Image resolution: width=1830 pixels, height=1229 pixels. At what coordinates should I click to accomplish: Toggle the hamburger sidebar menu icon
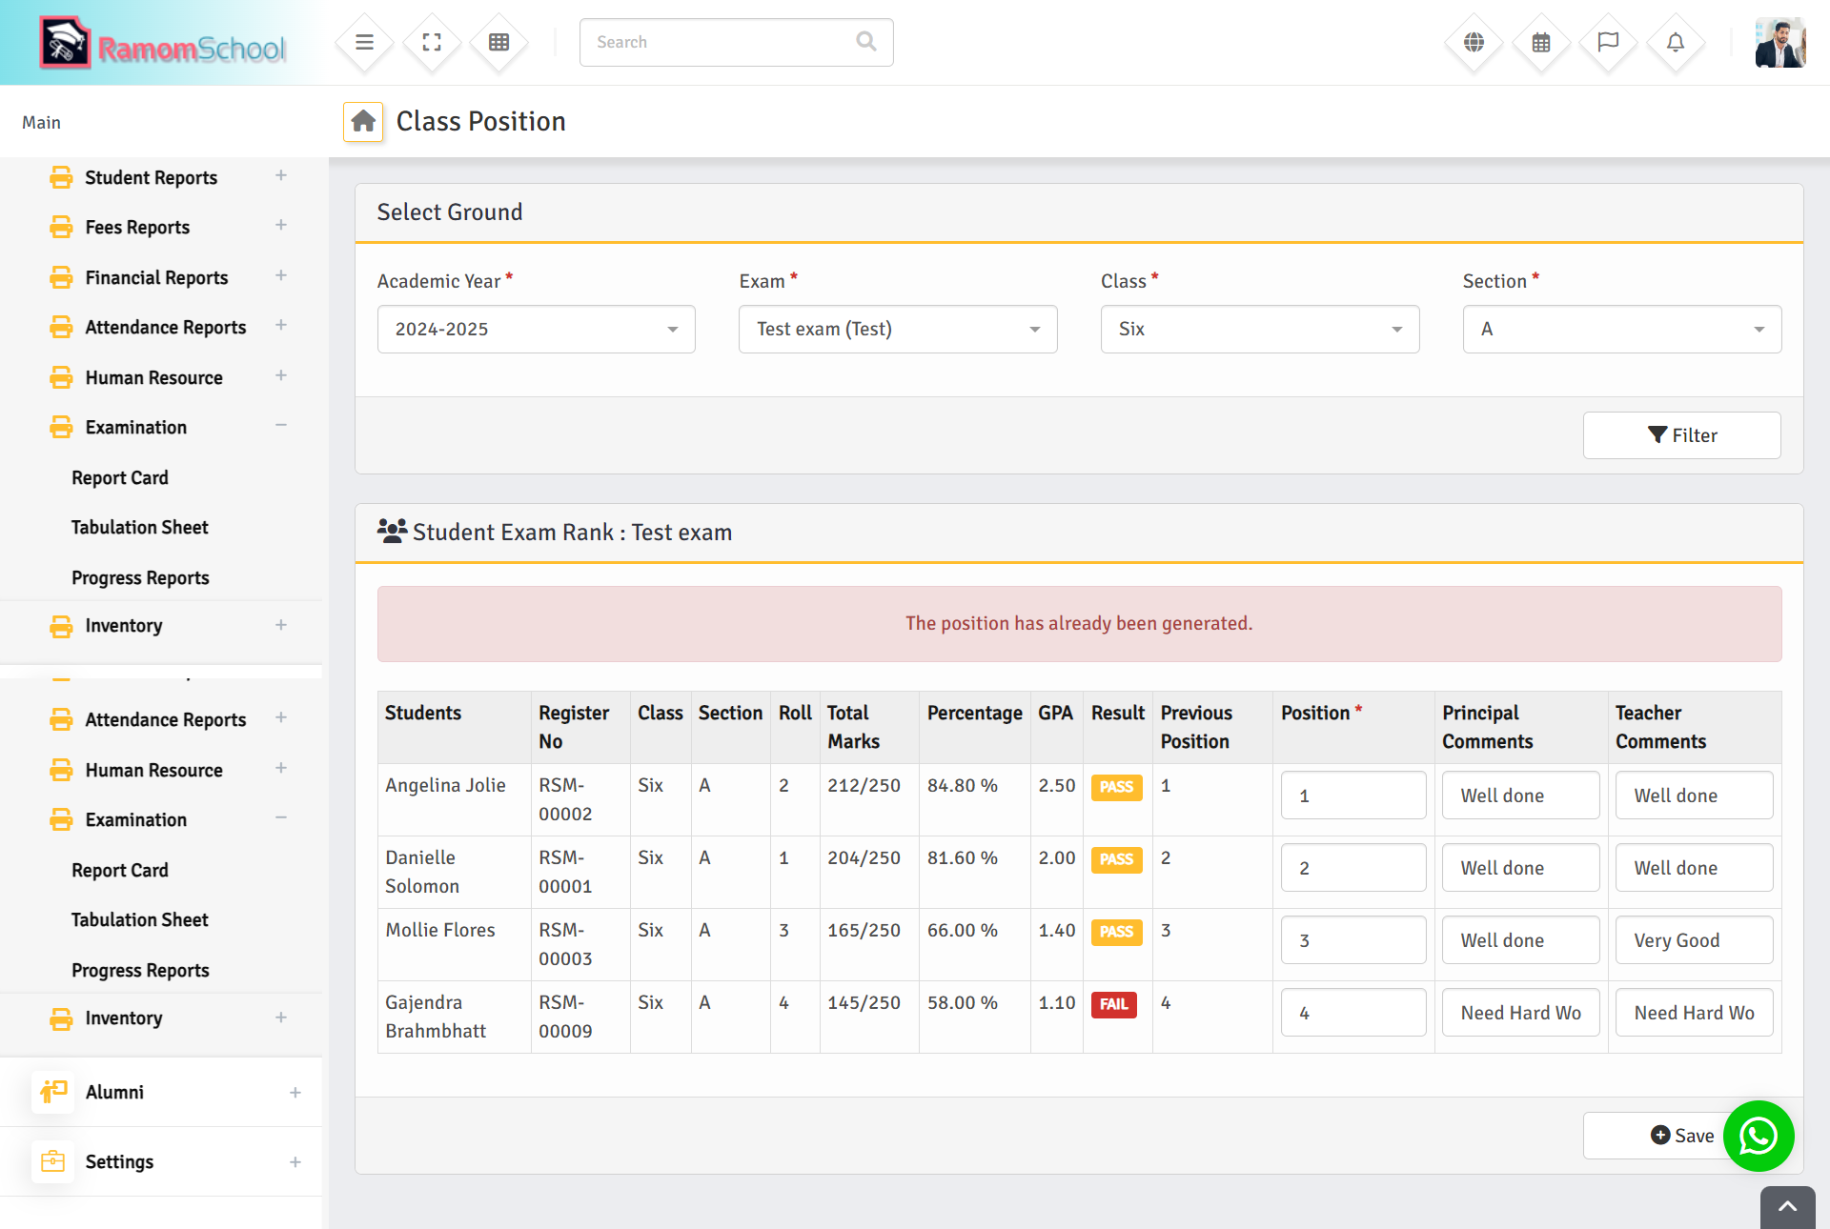click(x=364, y=42)
